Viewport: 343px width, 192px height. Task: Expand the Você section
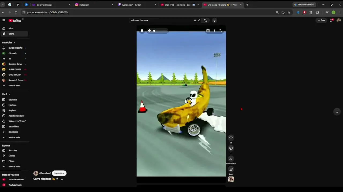pyautogui.click(x=6, y=94)
